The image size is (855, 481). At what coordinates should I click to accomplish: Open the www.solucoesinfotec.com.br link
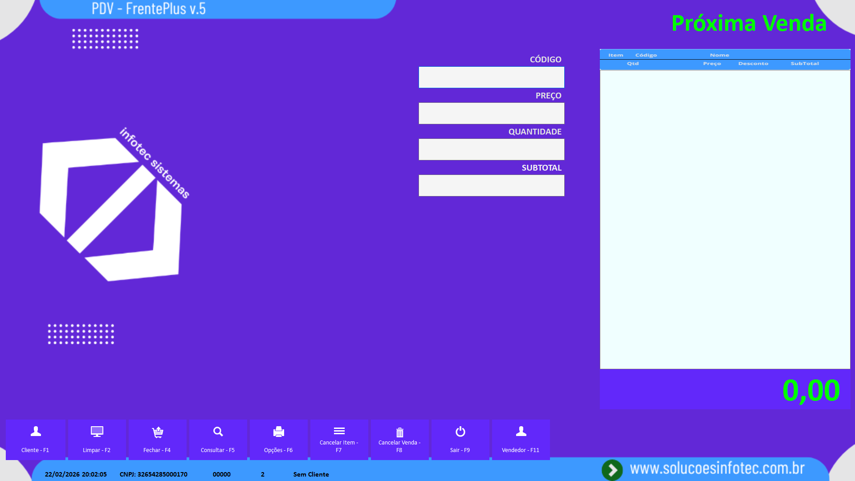click(x=717, y=469)
